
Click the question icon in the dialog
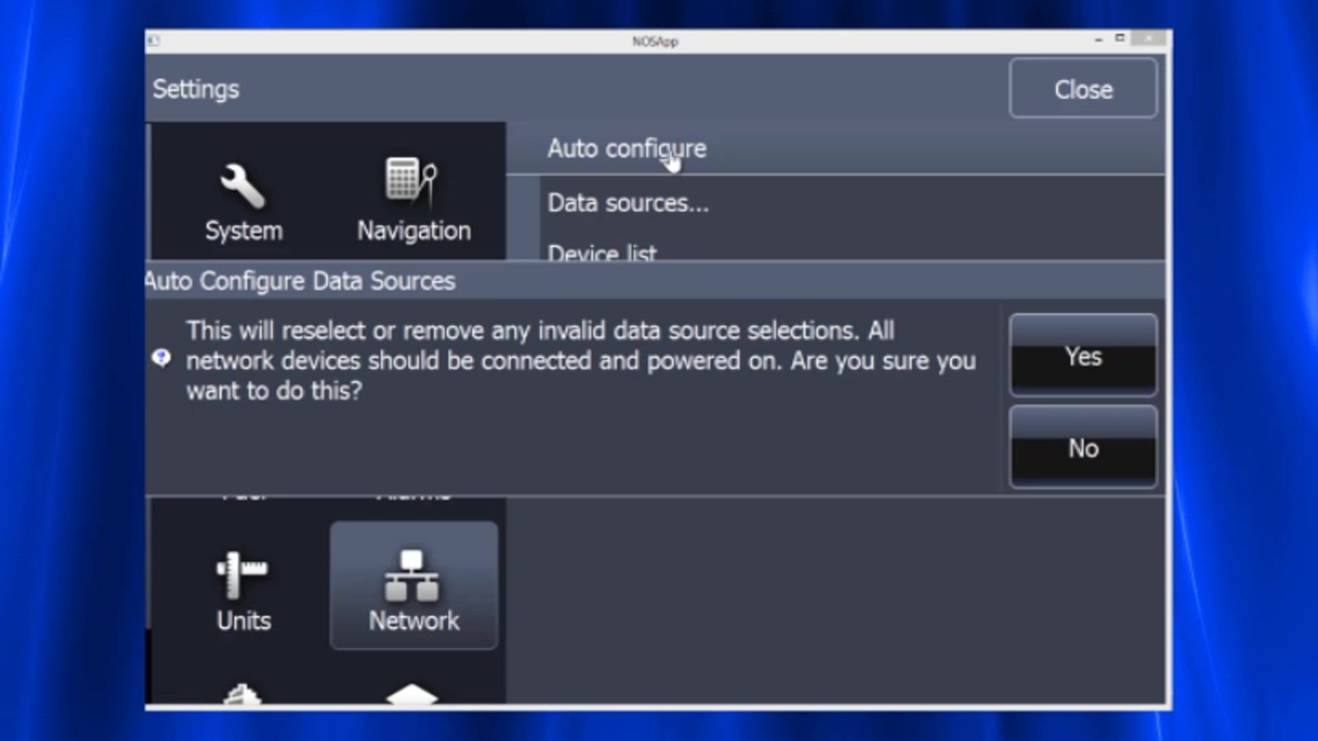[161, 358]
